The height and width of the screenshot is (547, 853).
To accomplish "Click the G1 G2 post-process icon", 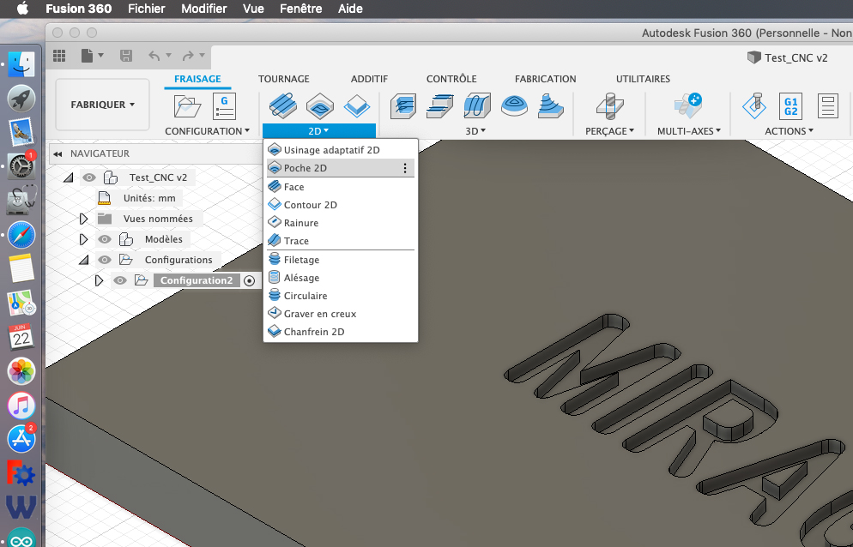I will [x=790, y=105].
